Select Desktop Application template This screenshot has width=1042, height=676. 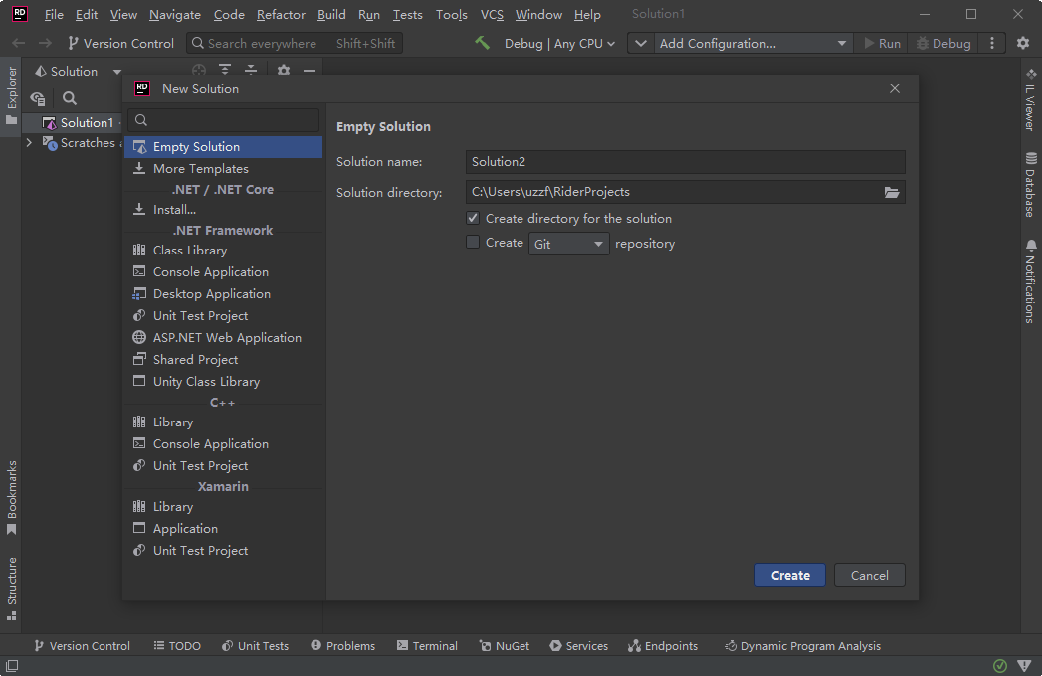(x=223, y=294)
